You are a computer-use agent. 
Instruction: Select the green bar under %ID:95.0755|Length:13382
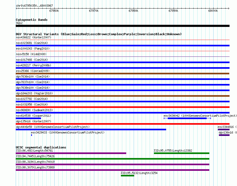click(182, 153)
